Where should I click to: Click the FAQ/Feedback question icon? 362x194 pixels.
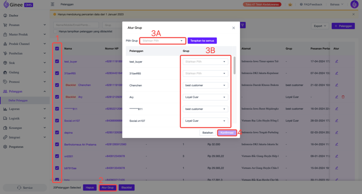coord(301,4)
